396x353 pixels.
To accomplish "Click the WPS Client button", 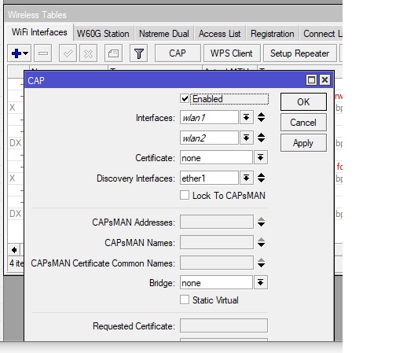I will click(232, 53).
